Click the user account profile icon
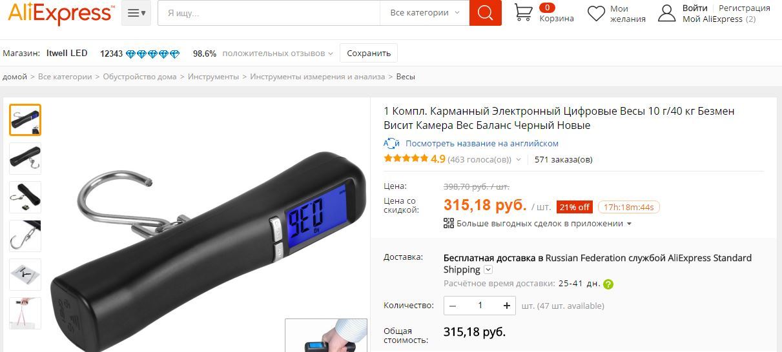The image size is (782, 352). [666, 13]
